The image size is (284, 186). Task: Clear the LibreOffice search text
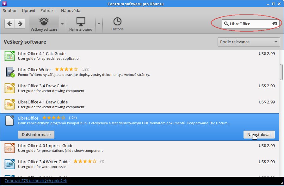(275, 24)
